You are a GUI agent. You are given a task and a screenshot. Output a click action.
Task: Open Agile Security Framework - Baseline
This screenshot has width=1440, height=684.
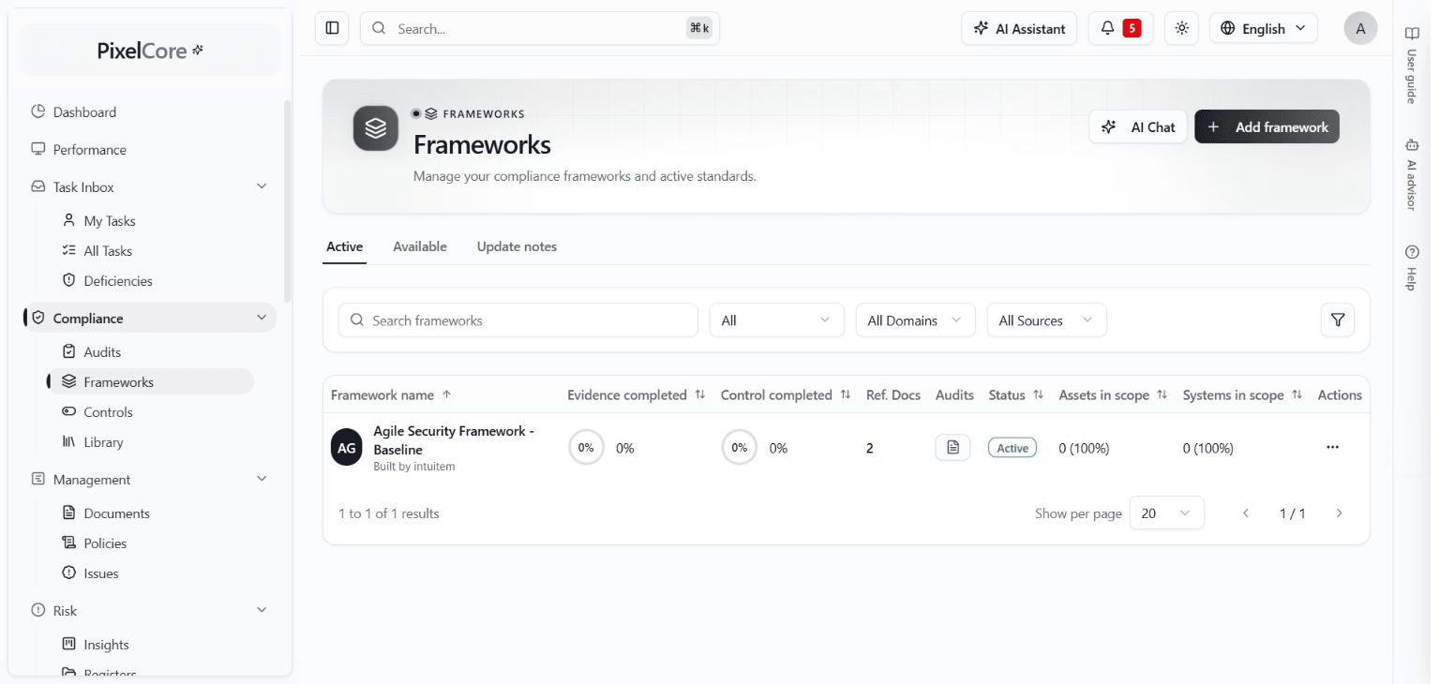coord(454,440)
